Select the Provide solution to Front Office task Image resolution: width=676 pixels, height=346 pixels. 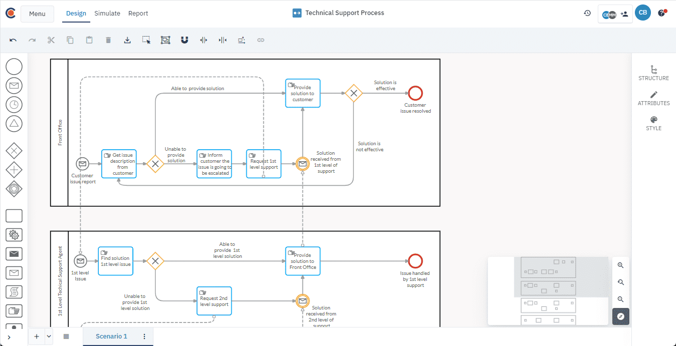click(303, 261)
